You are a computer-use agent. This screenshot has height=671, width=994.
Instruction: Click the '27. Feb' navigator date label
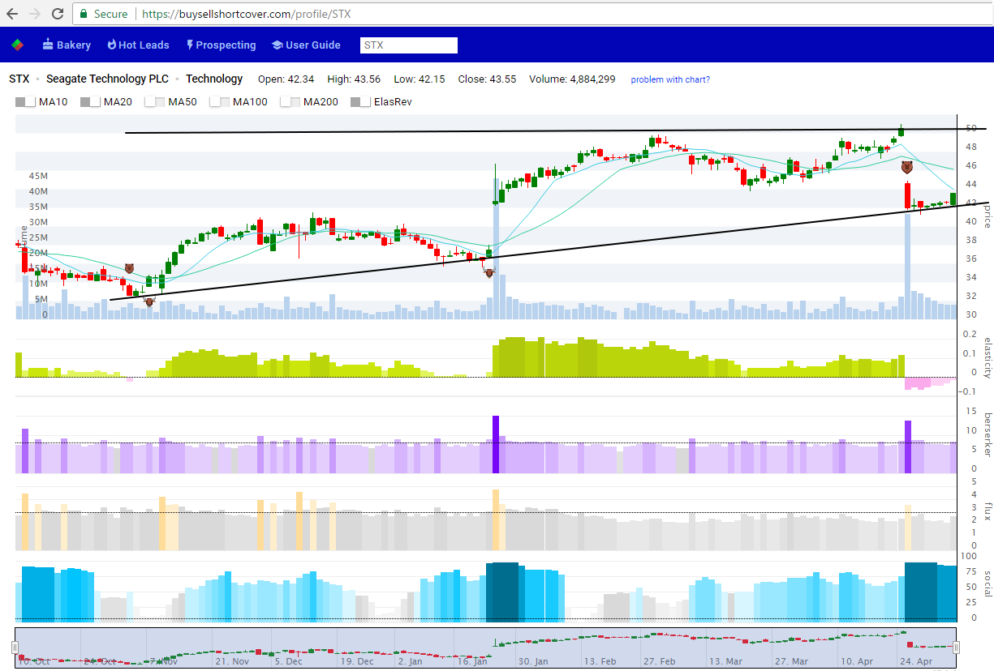point(658,661)
